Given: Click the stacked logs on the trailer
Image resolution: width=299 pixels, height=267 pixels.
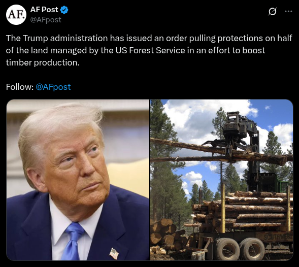Looking at the screenshot, I should (242, 210).
